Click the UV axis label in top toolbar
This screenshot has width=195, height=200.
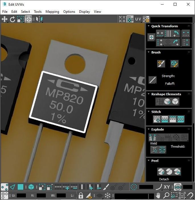pos(138,19)
